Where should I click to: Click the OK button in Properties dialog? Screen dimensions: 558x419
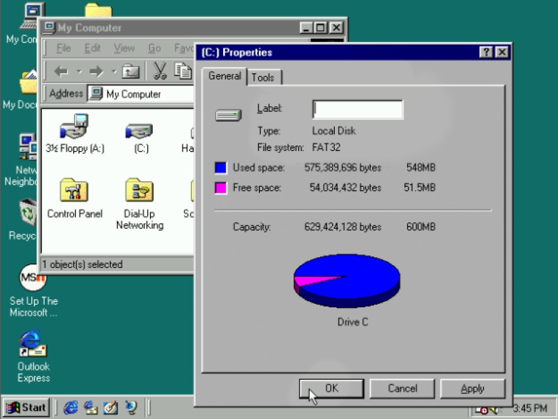[x=331, y=389]
